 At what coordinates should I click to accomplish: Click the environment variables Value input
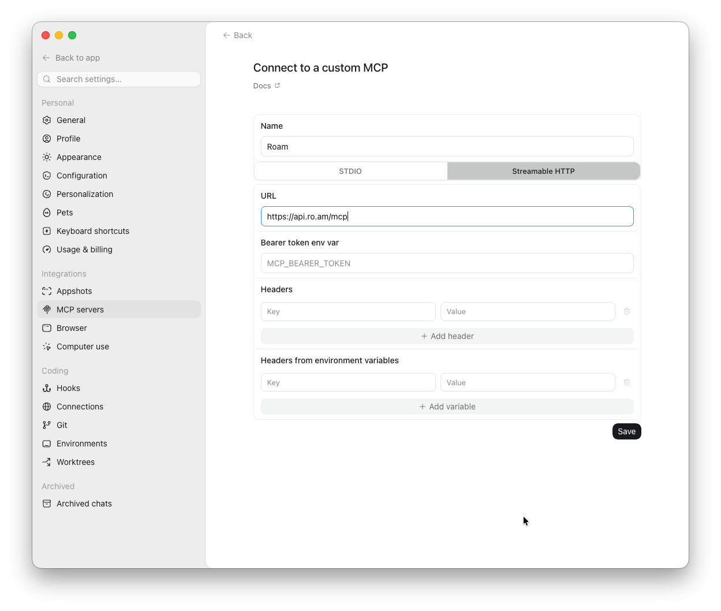[x=528, y=382]
